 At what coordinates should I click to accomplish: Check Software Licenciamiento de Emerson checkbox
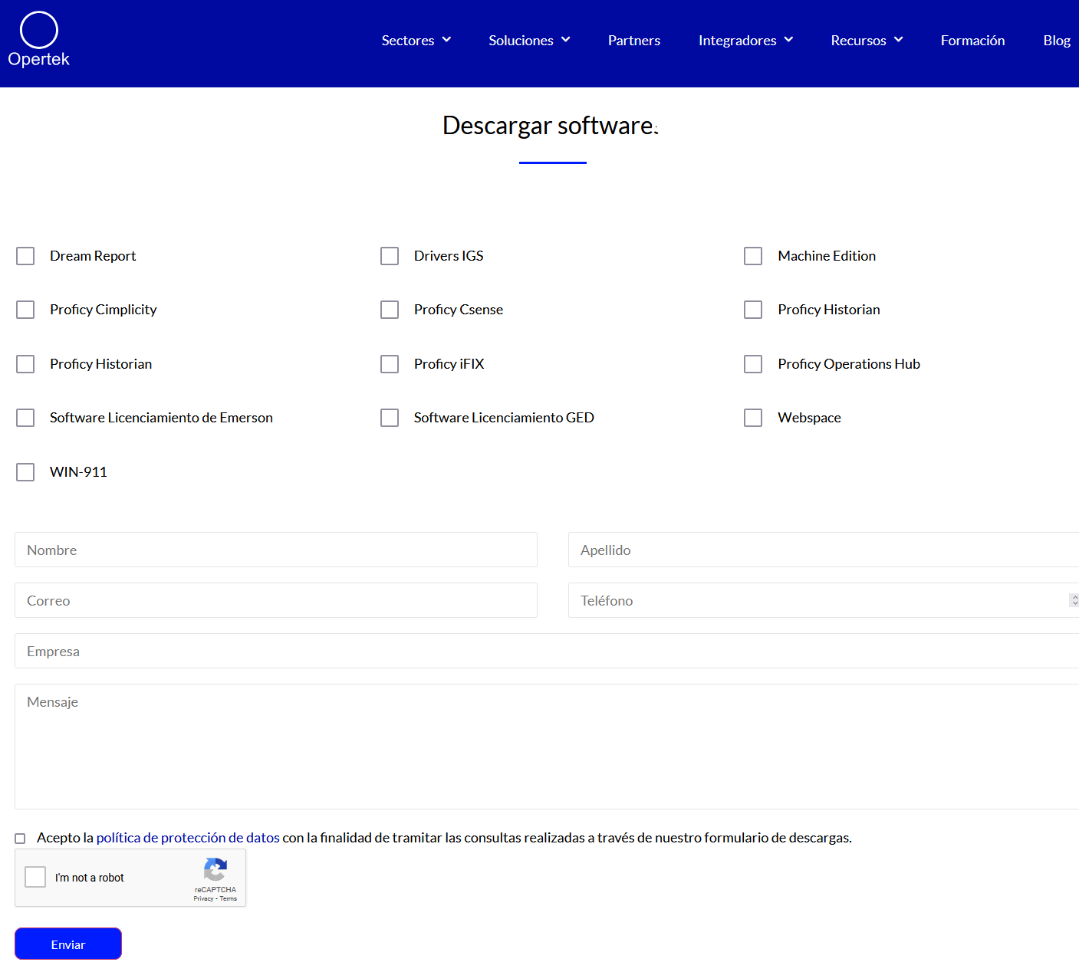point(25,418)
